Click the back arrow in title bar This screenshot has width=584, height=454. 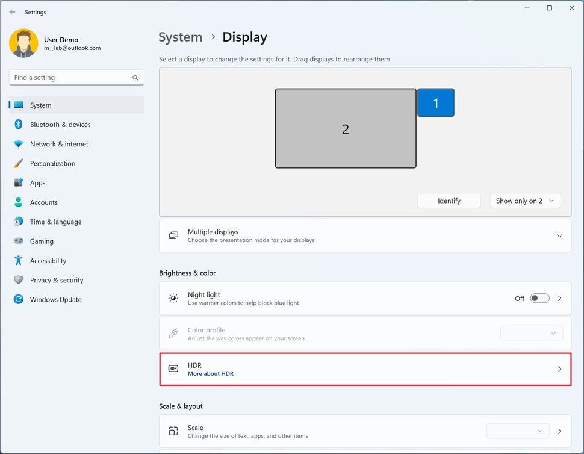coord(12,12)
